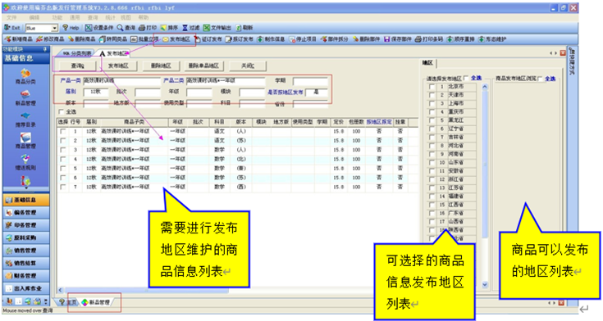This screenshot has width=603, height=321.
Task: Open 商品管理 in the sidebar
Action: click(x=25, y=141)
